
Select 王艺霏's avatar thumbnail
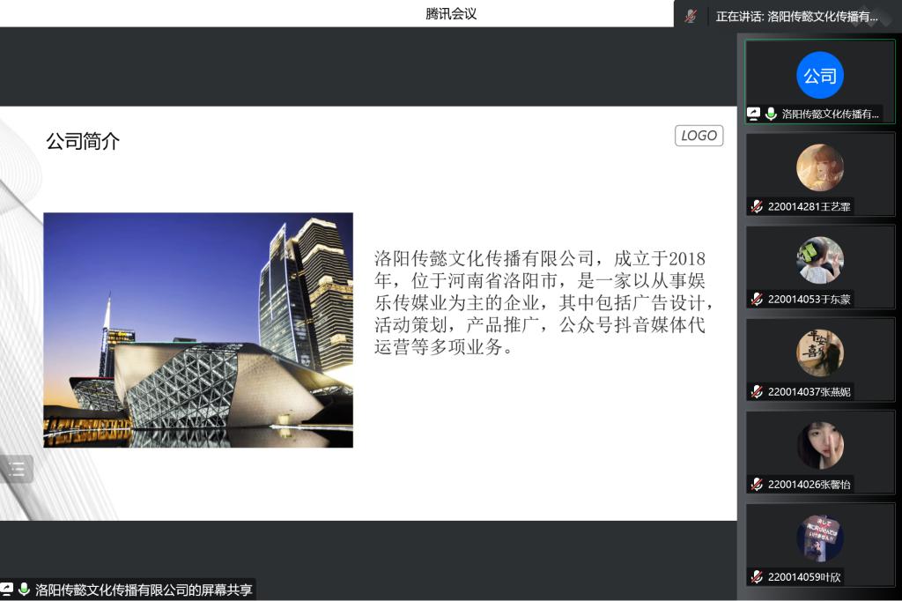tap(820, 167)
